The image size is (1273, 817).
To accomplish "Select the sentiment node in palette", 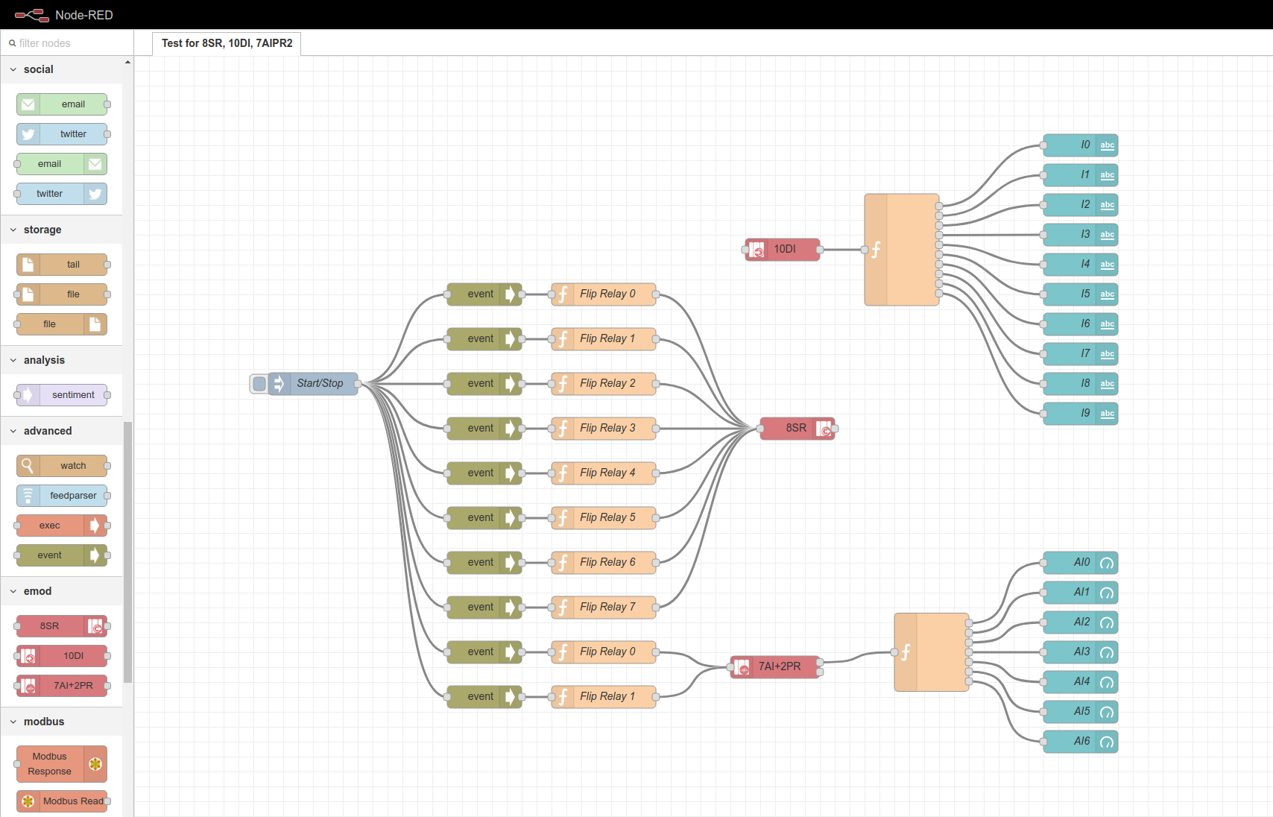I will [x=62, y=395].
